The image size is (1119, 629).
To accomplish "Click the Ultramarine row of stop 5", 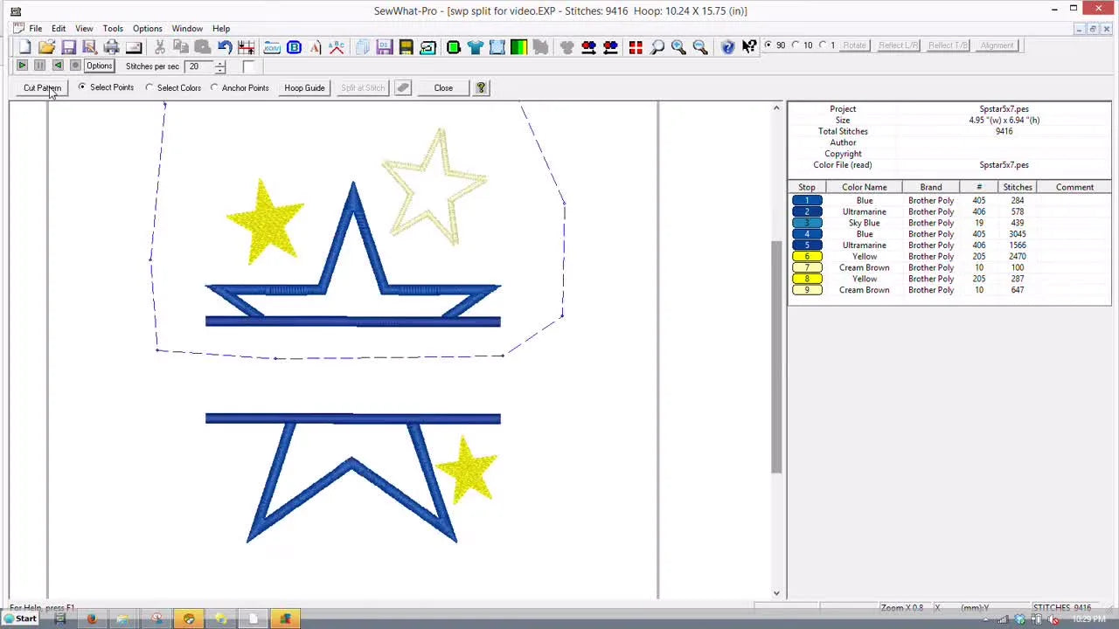I will 950,245.
